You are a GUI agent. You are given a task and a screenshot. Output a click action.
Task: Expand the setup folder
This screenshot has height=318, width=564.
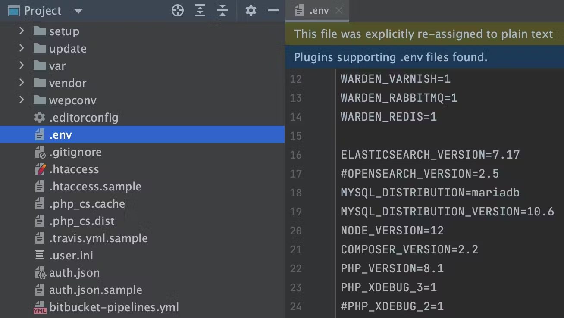(x=22, y=31)
